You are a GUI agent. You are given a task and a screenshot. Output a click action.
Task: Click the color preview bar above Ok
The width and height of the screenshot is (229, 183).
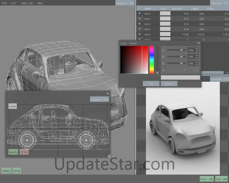(180, 77)
